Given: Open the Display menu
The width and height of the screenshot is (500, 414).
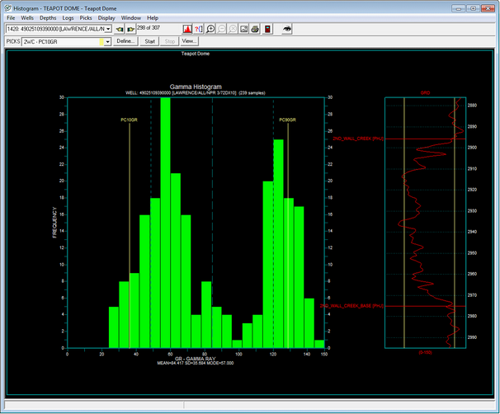Looking at the screenshot, I should (x=106, y=17).
